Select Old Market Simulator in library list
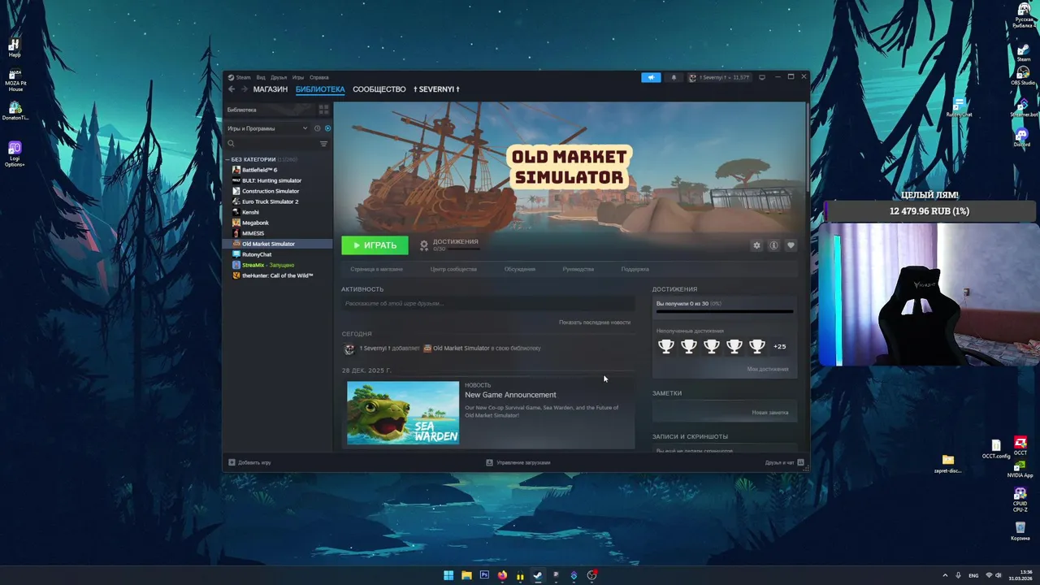This screenshot has height=585, width=1040. pos(277,244)
